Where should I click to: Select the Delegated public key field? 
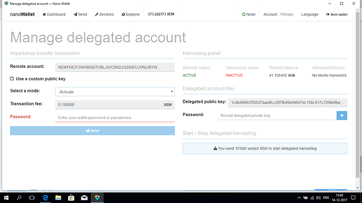pyautogui.click(x=288, y=102)
